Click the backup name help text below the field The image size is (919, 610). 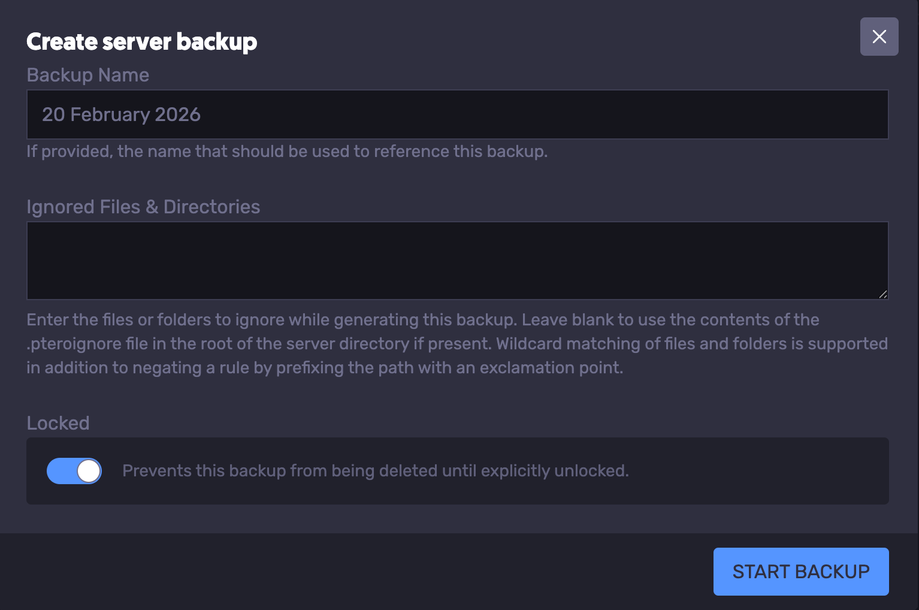tap(287, 152)
